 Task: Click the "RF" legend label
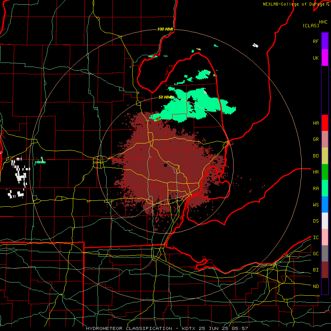click(316, 41)
